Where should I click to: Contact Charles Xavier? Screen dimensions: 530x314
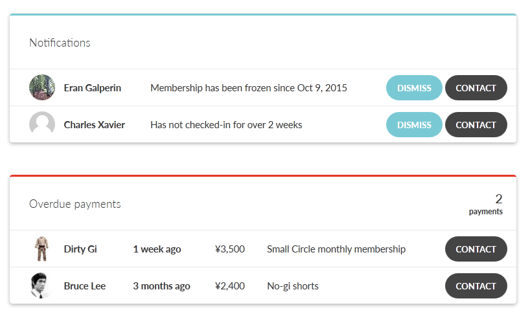[x=476, y=124]
